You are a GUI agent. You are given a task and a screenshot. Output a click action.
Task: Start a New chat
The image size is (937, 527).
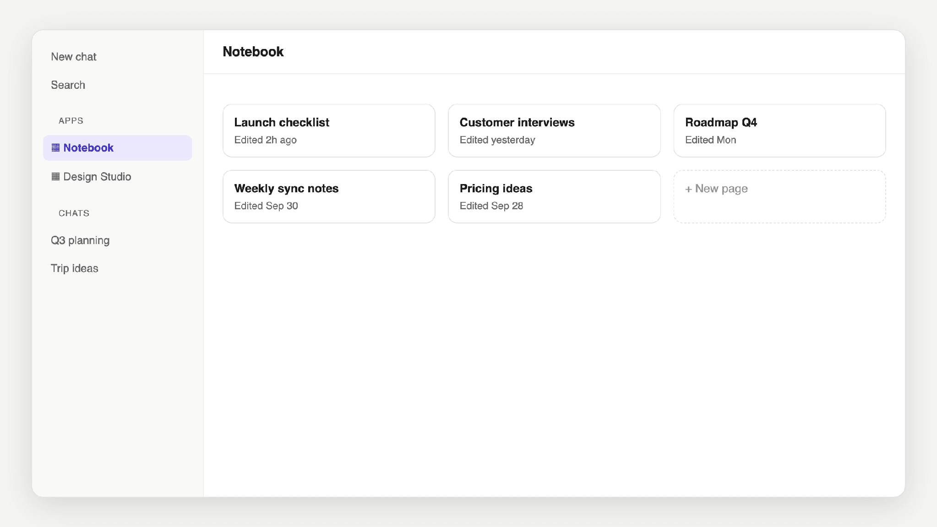coord(74,57)
